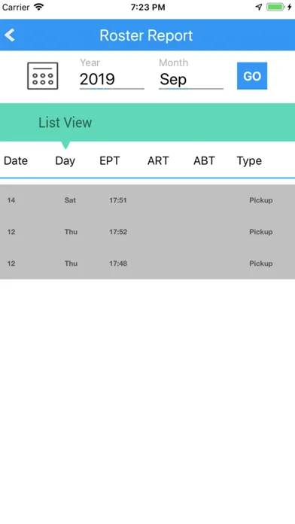Viewport: 295px width, 524px height.
Task: Click the Day column header
Action: pyautogui.click(x=65, y=161)
